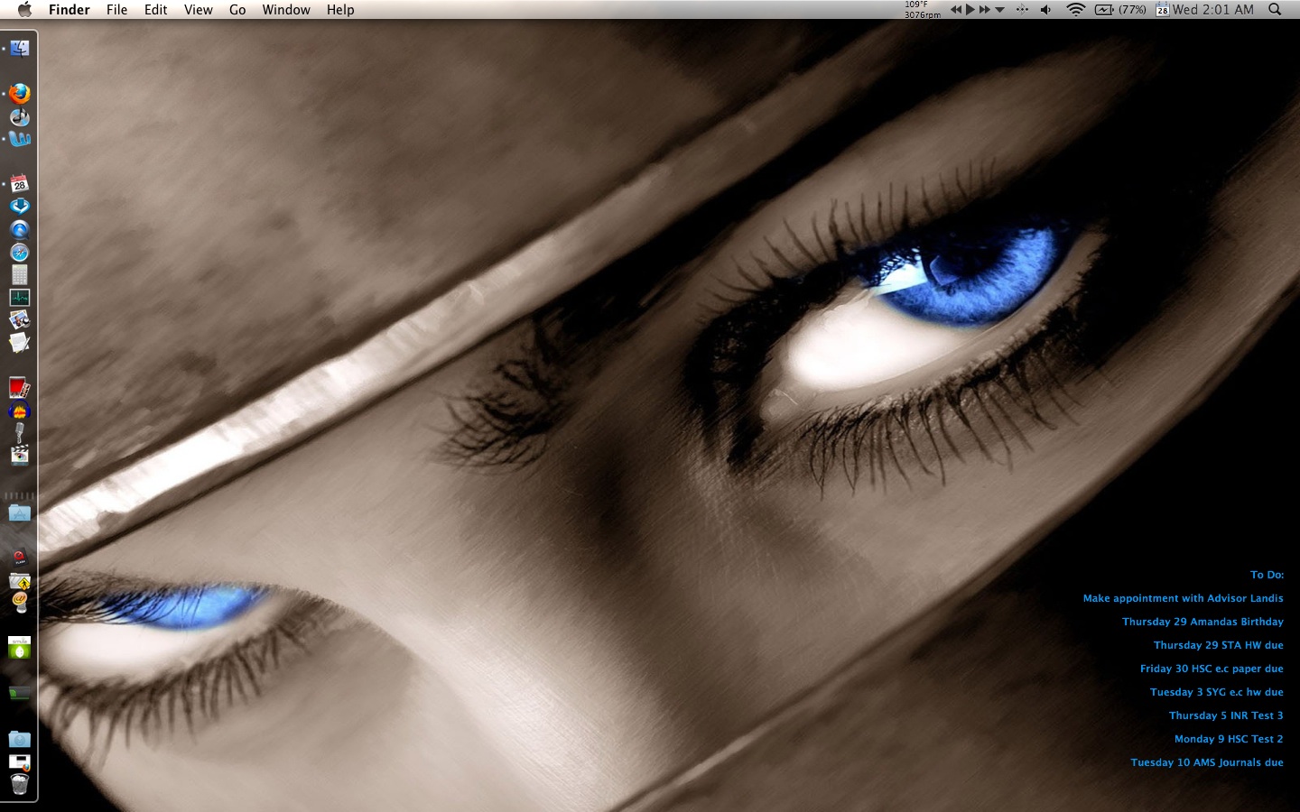The width and height of the screenshot is (1300, 812).
Task: Open TextEdit paper and pen icon
Action: (19, 342)
